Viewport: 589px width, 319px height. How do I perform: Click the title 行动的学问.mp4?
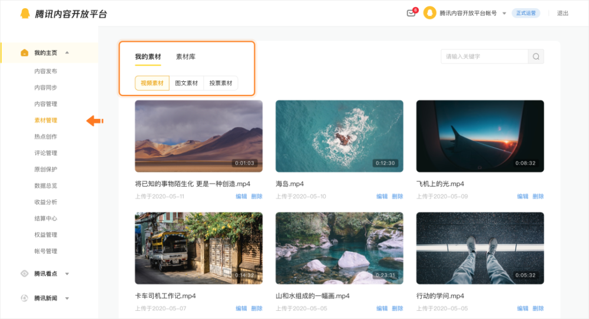(x=440, y=296)
